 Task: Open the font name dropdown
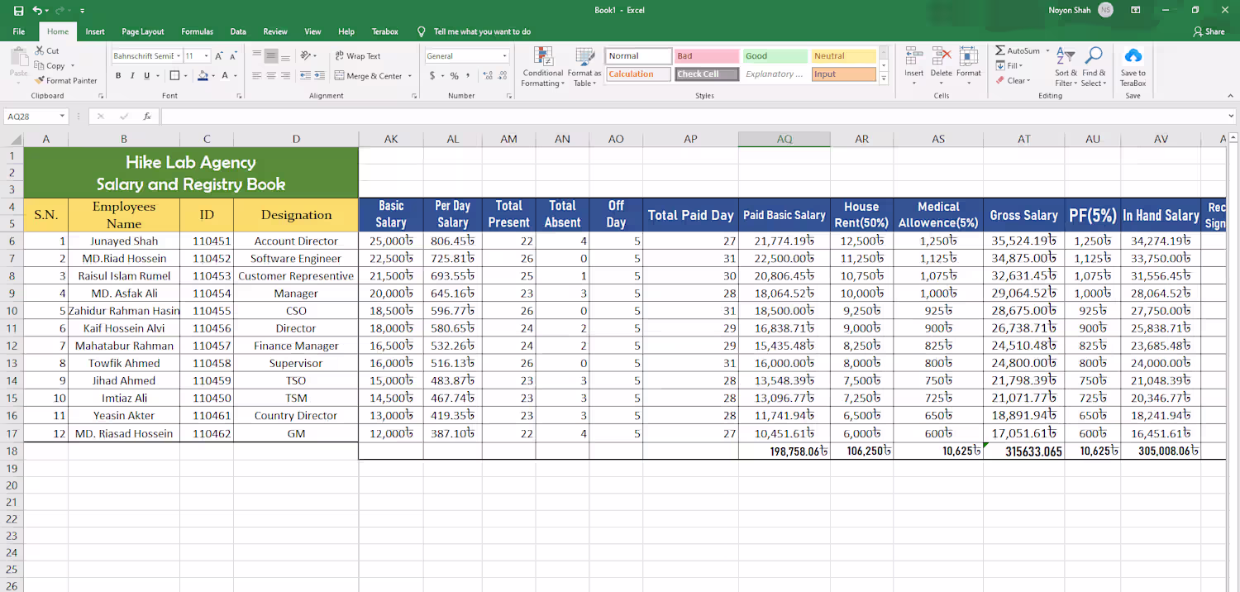coord(178,56)
